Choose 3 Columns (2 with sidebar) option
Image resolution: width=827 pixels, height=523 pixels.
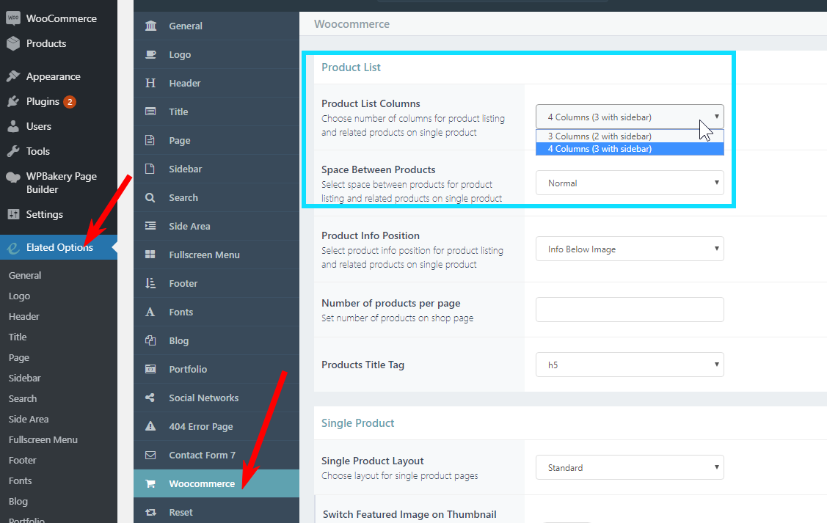[x=630, y=136]
